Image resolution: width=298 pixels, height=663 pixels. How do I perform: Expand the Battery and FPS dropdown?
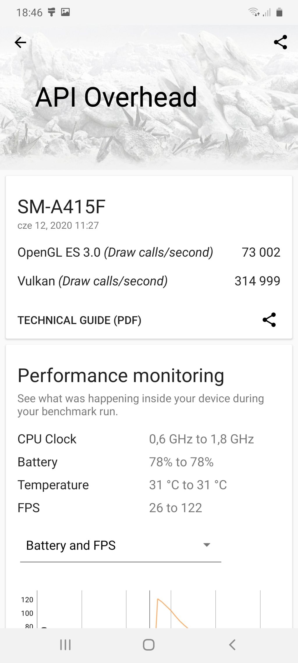coord(120,545)
